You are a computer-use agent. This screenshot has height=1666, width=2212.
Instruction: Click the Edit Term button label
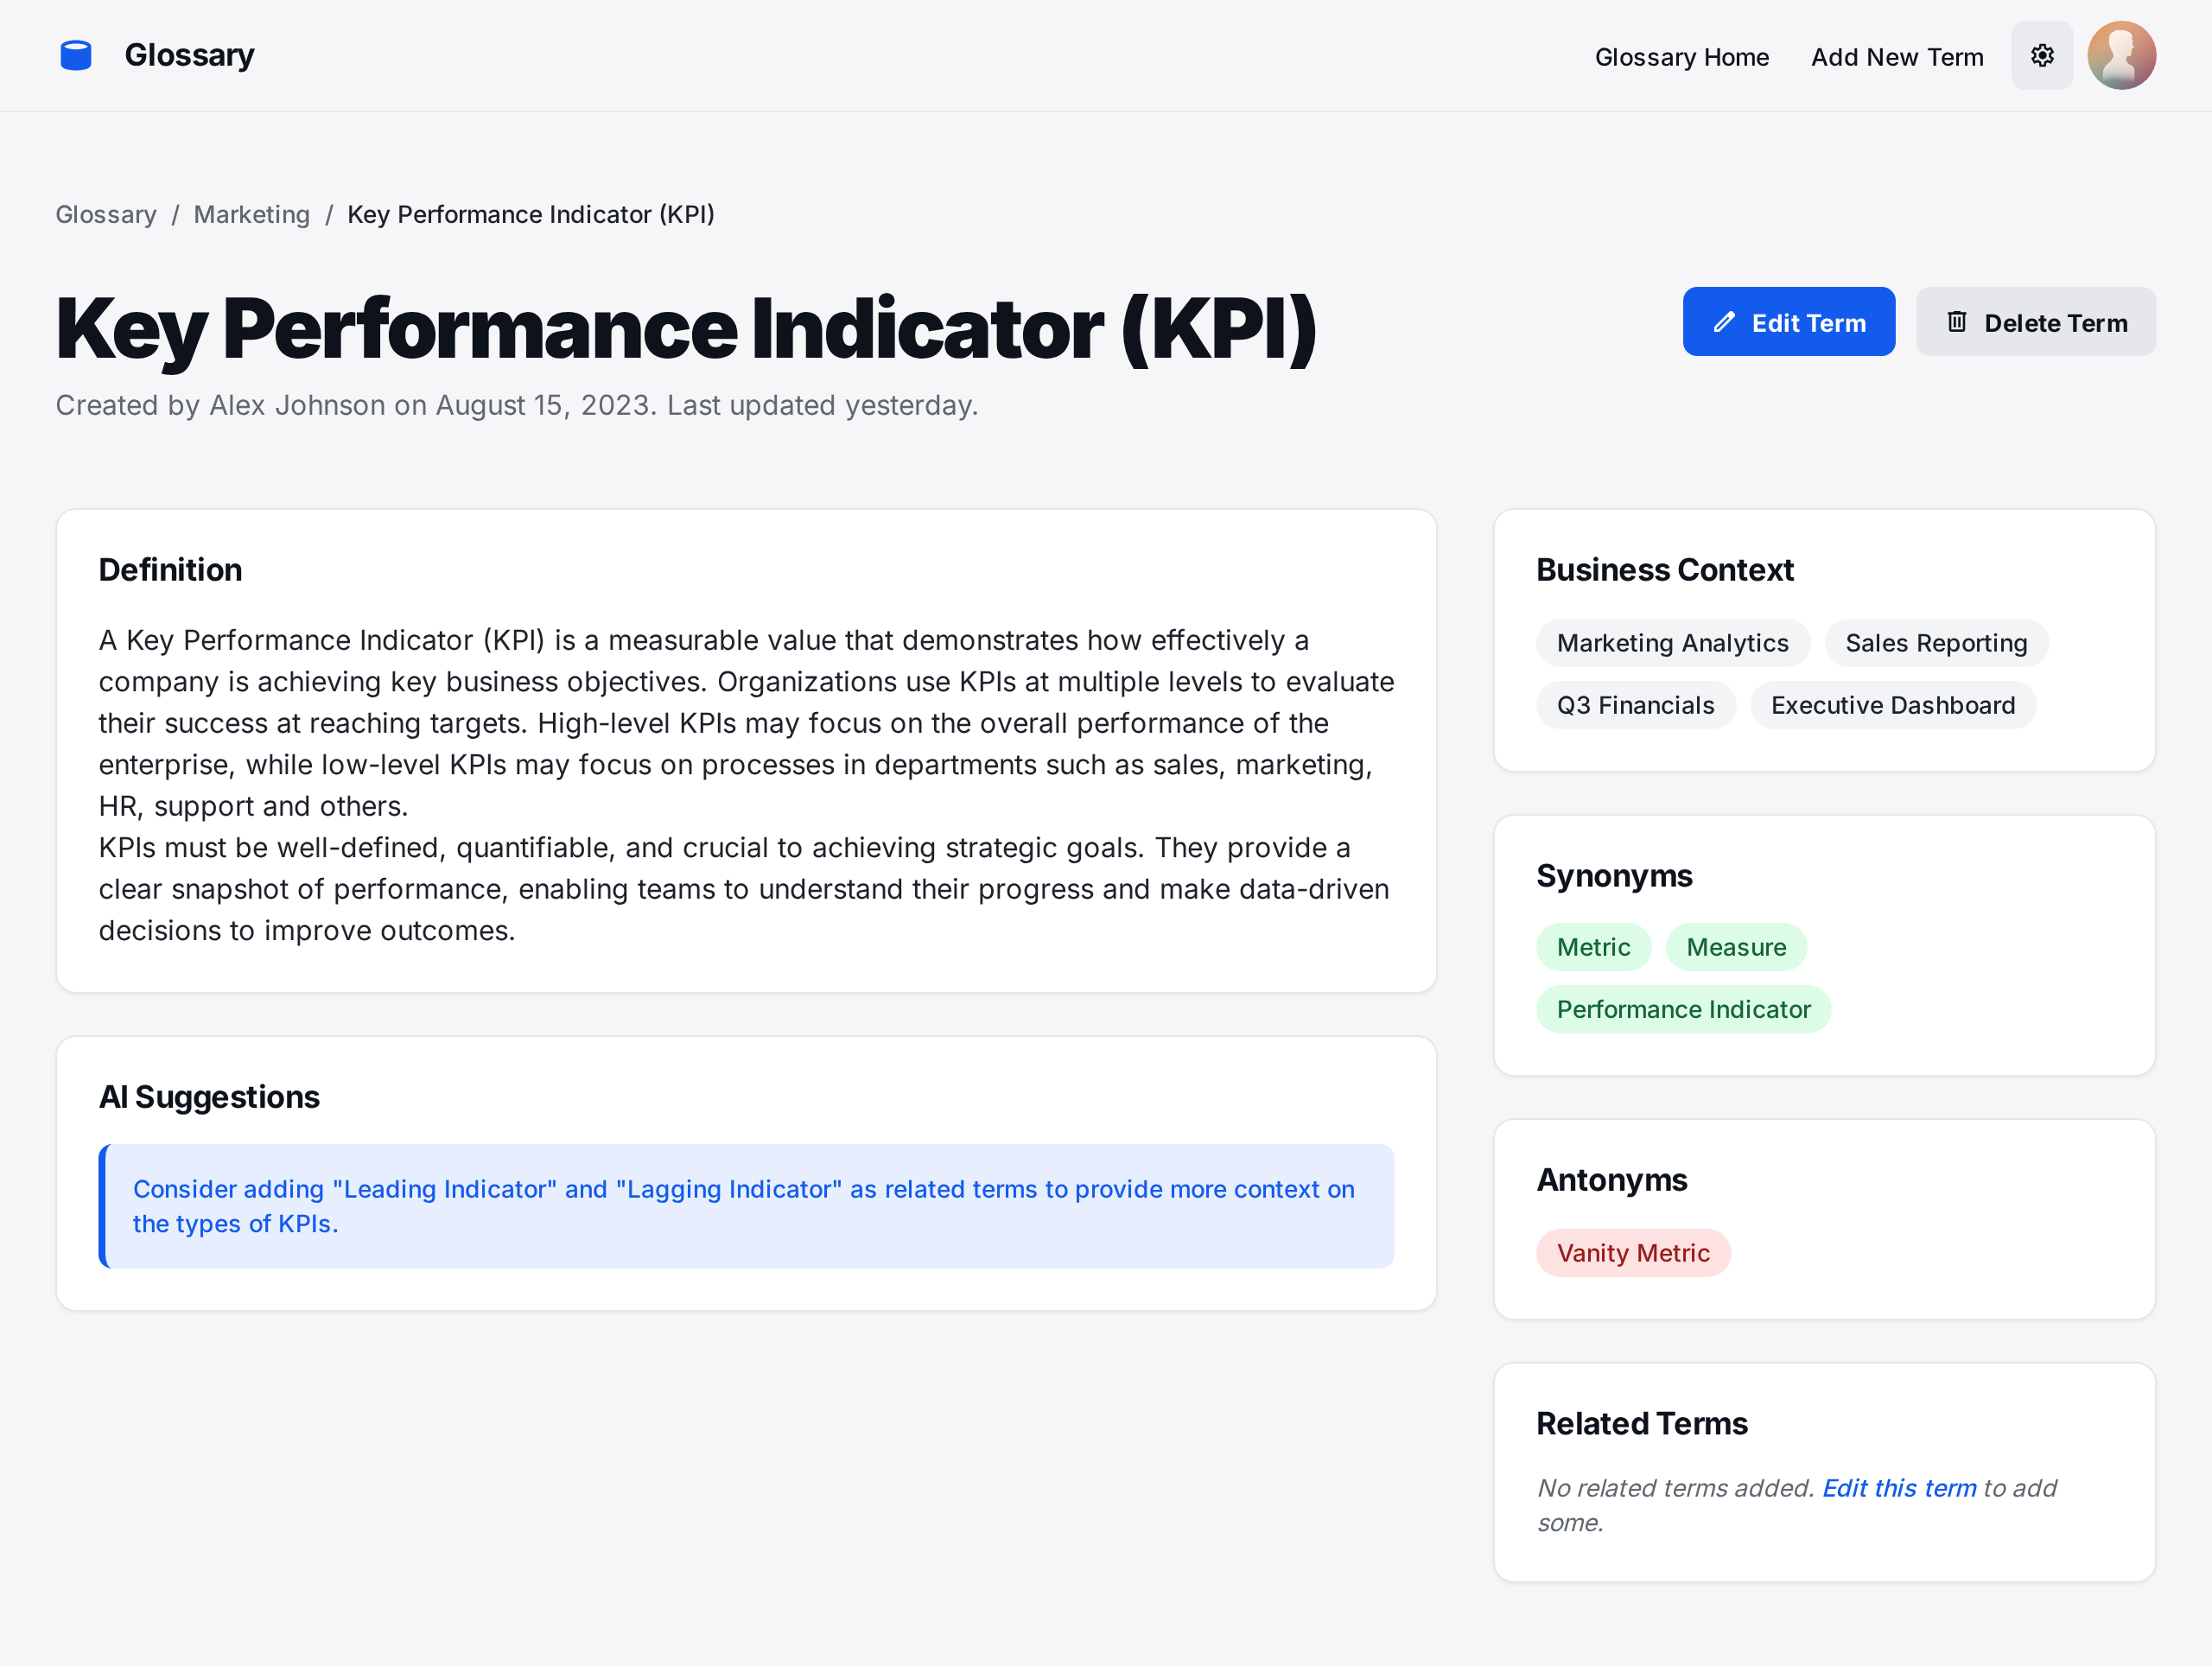(1808, 323)
